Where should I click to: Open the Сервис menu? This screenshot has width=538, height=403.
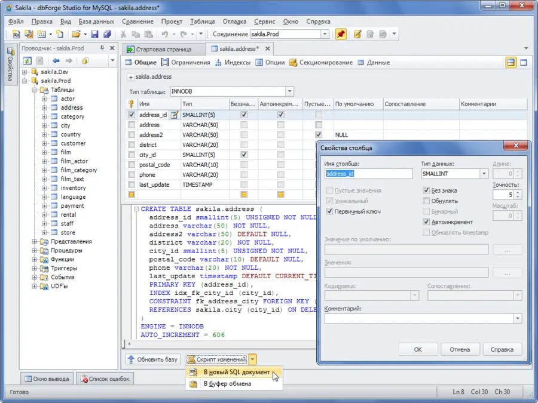pyautogui.click(x=265, y=21)
